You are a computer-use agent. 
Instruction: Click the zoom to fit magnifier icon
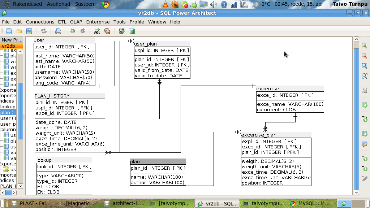pos(364,76)
